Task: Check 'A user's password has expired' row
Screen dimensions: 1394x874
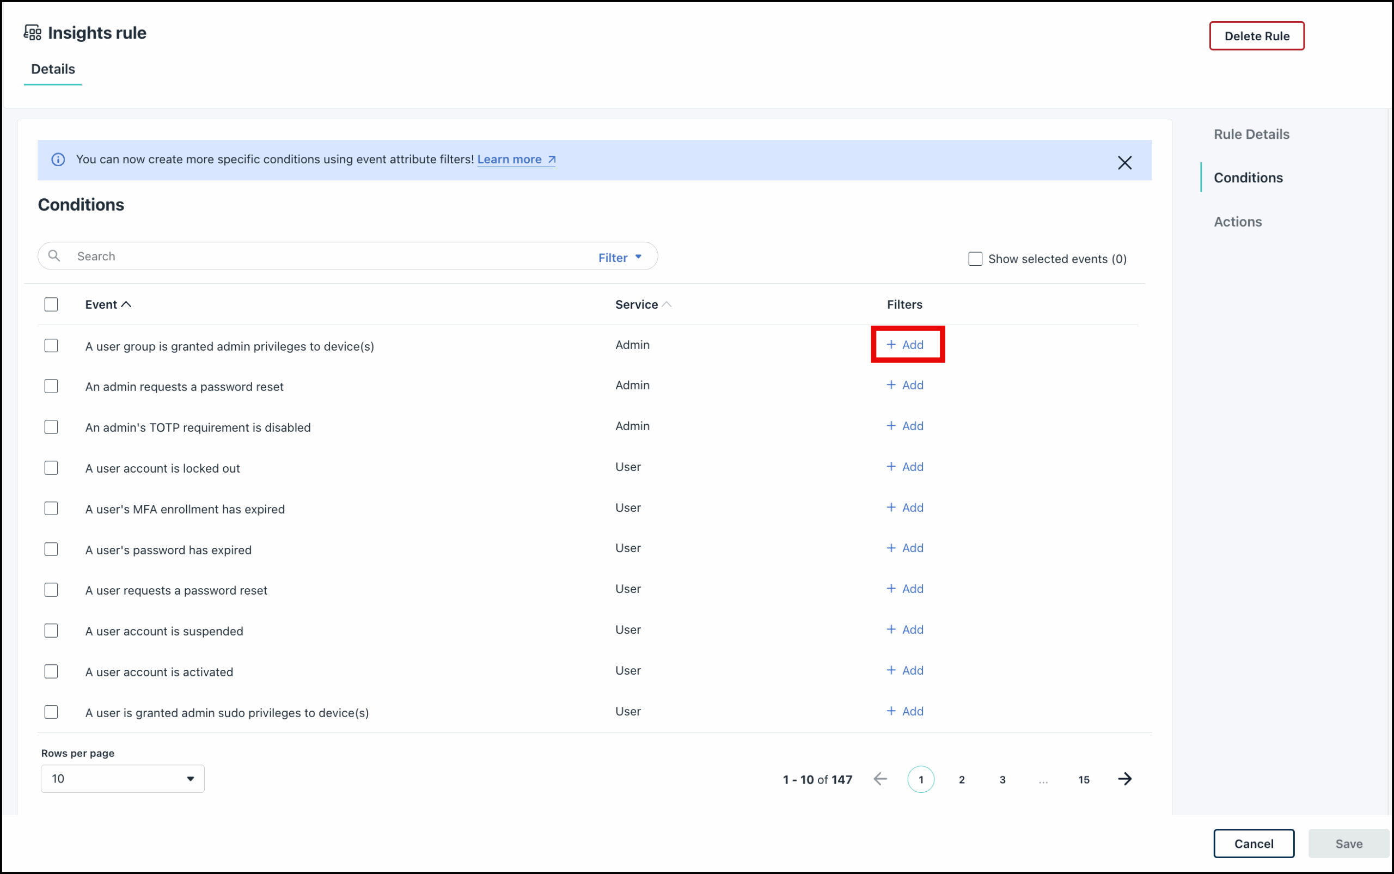Action: [51, 549]
